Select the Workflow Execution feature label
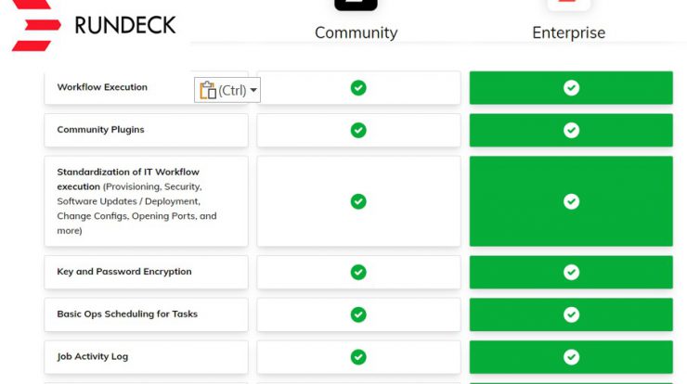 pyautogui.click(x=102, y=87)
